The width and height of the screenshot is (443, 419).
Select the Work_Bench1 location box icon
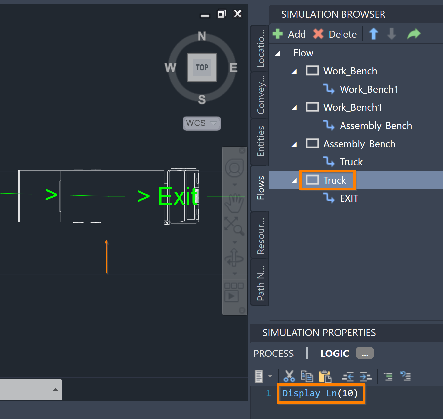point(312,107)
